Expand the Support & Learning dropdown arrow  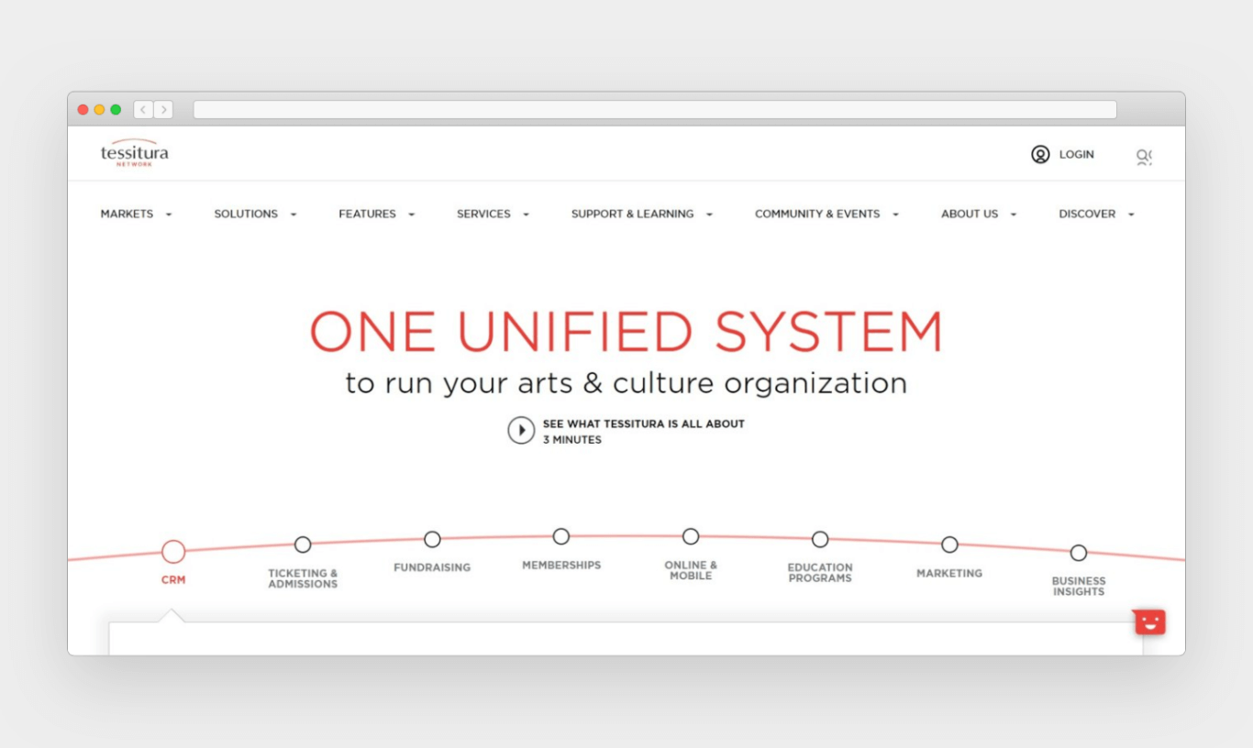[x=709, y=214]
